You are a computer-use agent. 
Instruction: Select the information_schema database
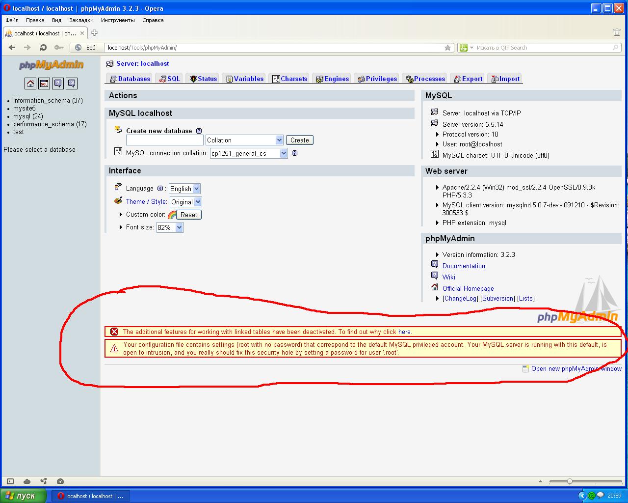tap(48, 100)
